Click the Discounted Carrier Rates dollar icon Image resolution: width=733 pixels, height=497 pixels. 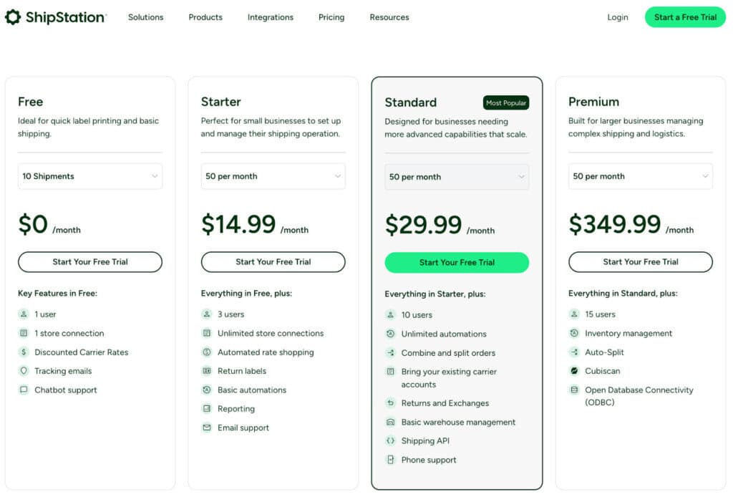24,352
